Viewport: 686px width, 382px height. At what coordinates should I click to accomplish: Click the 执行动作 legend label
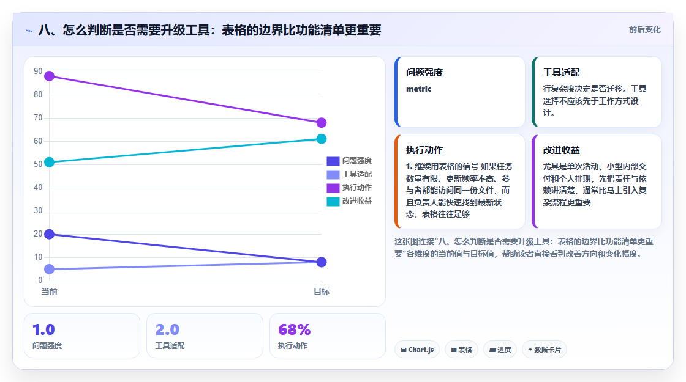click(x=357, y=188)
